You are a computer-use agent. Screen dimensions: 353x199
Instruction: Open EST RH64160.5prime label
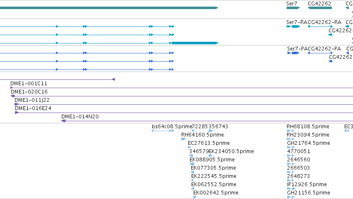202,135
